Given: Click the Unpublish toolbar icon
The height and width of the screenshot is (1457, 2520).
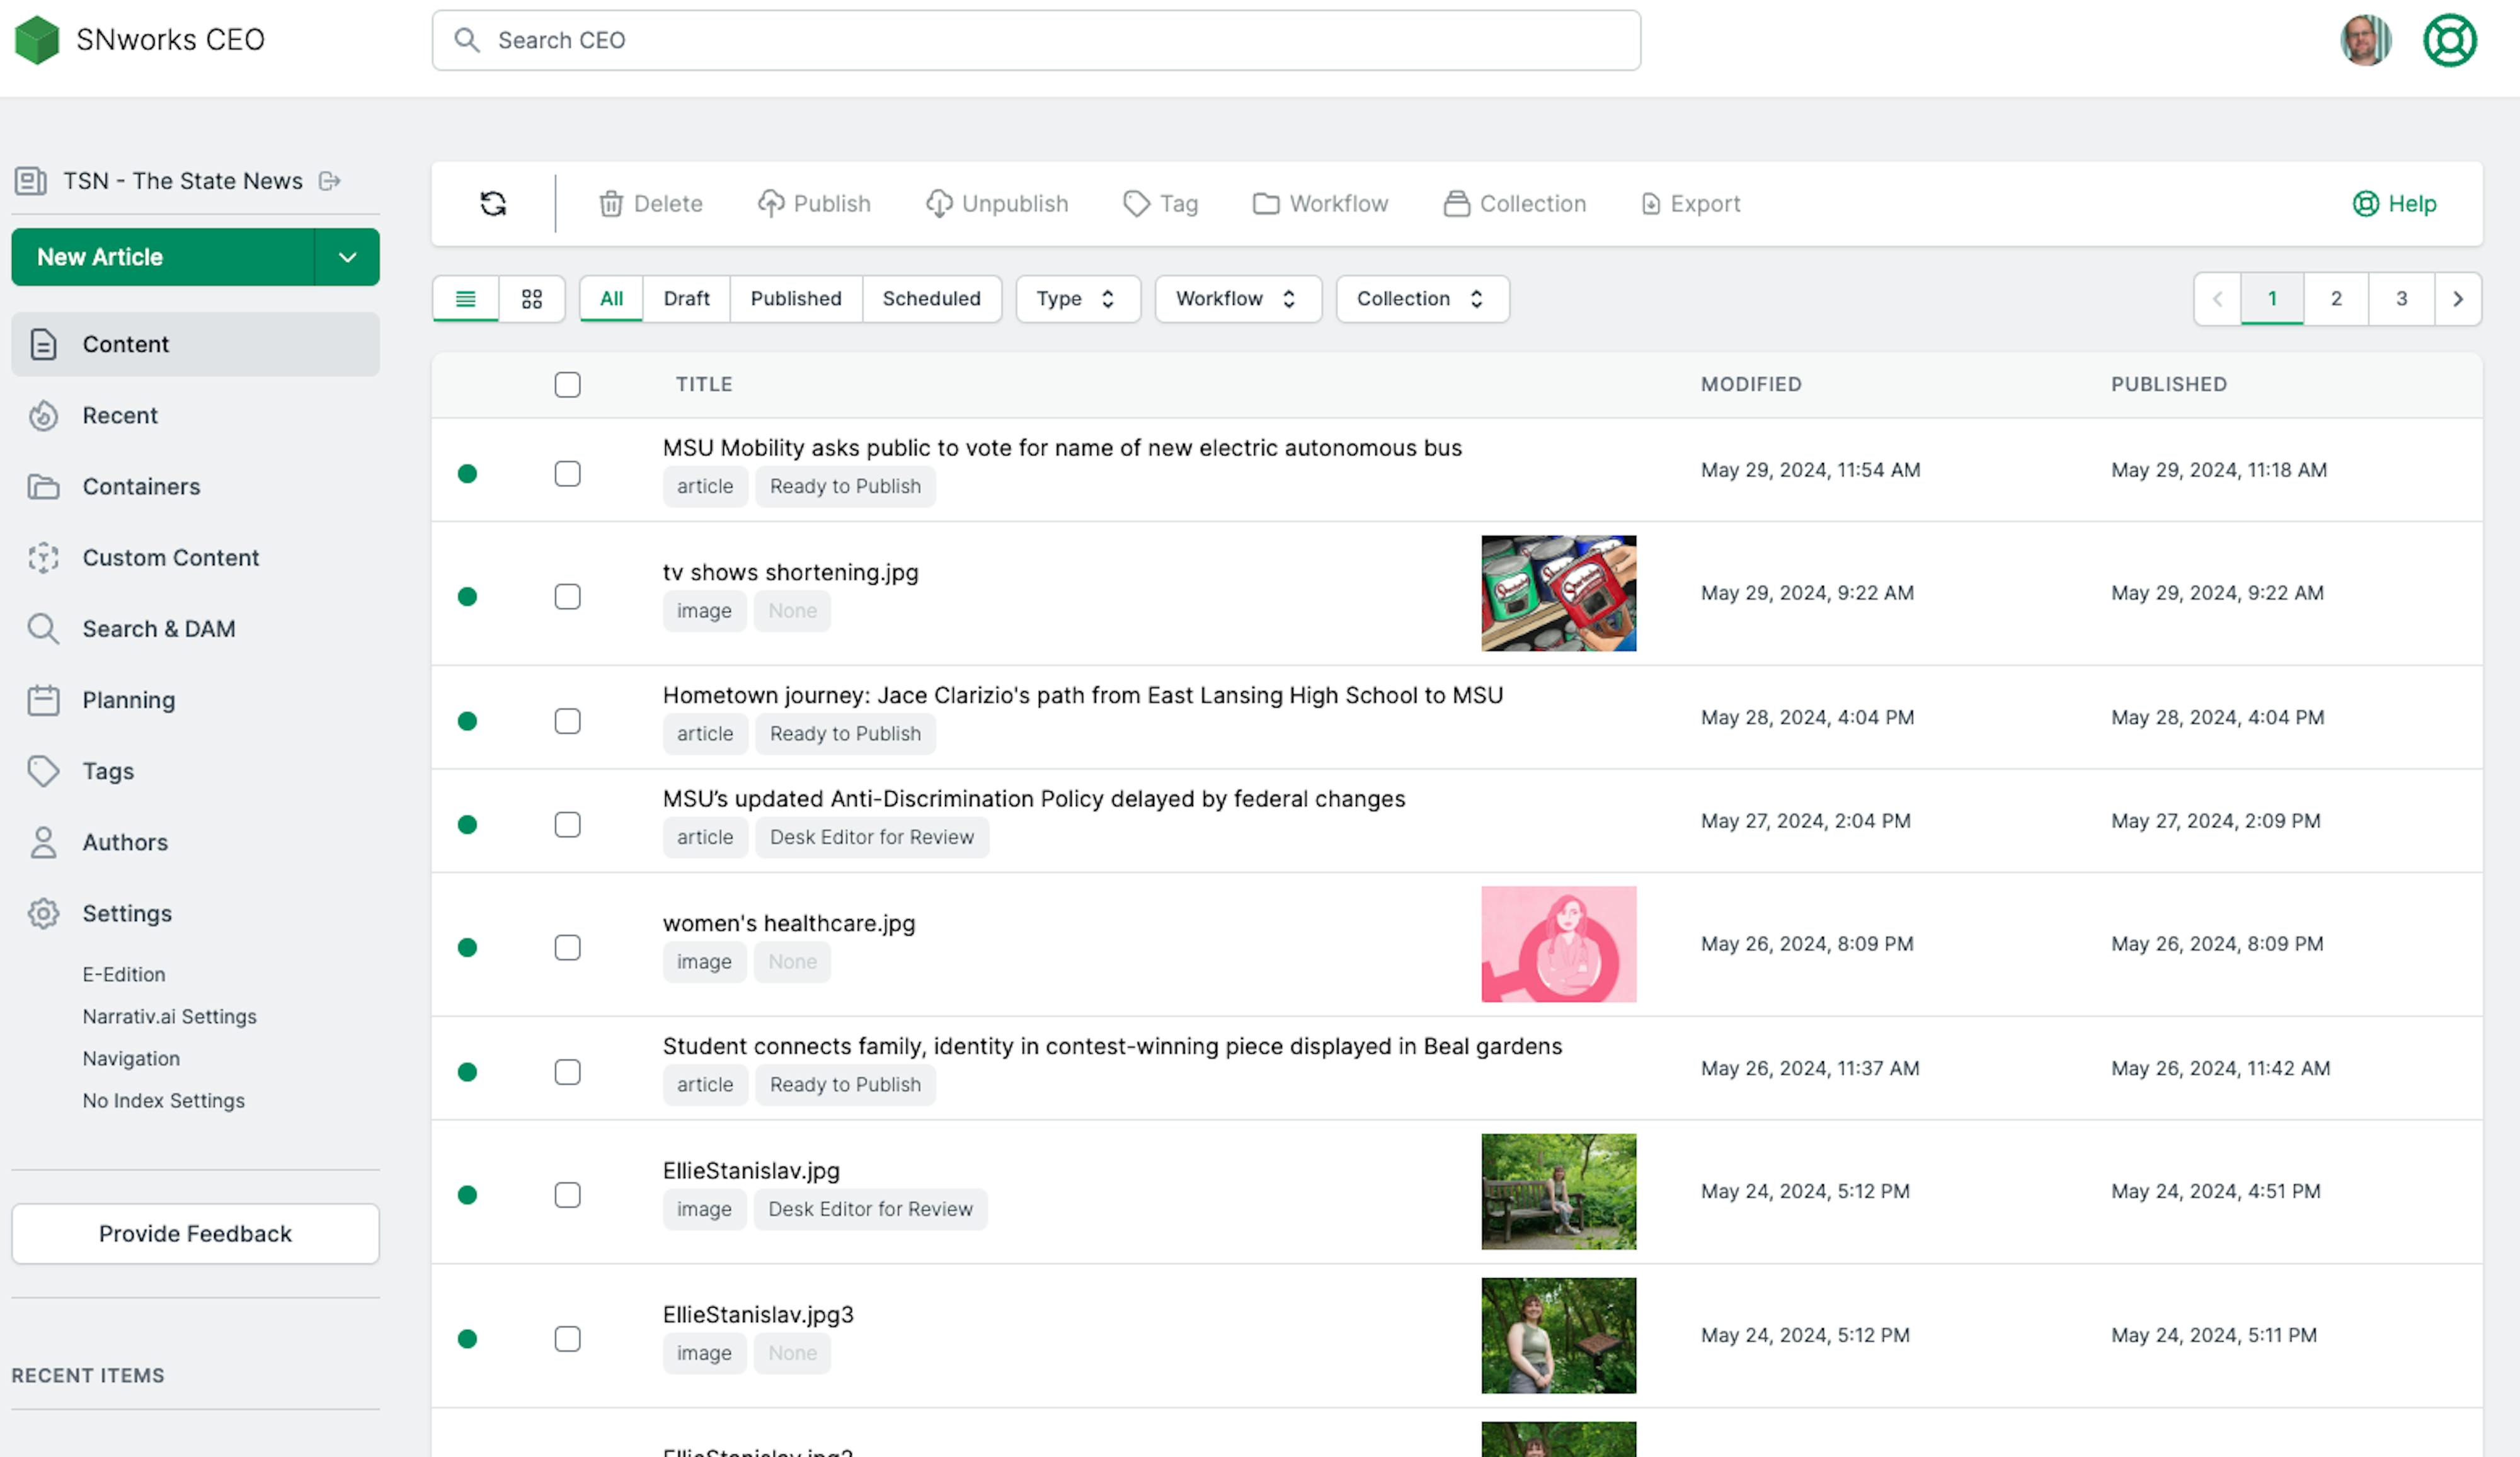Looking at the screenshot, I should [996, 203].
